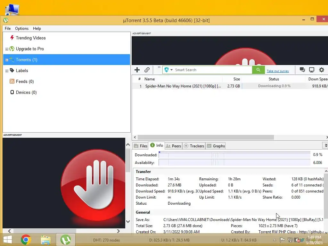The height and width of the screenshot is (246, 328).
Task: Open the File menu
Action: [8, 29]
